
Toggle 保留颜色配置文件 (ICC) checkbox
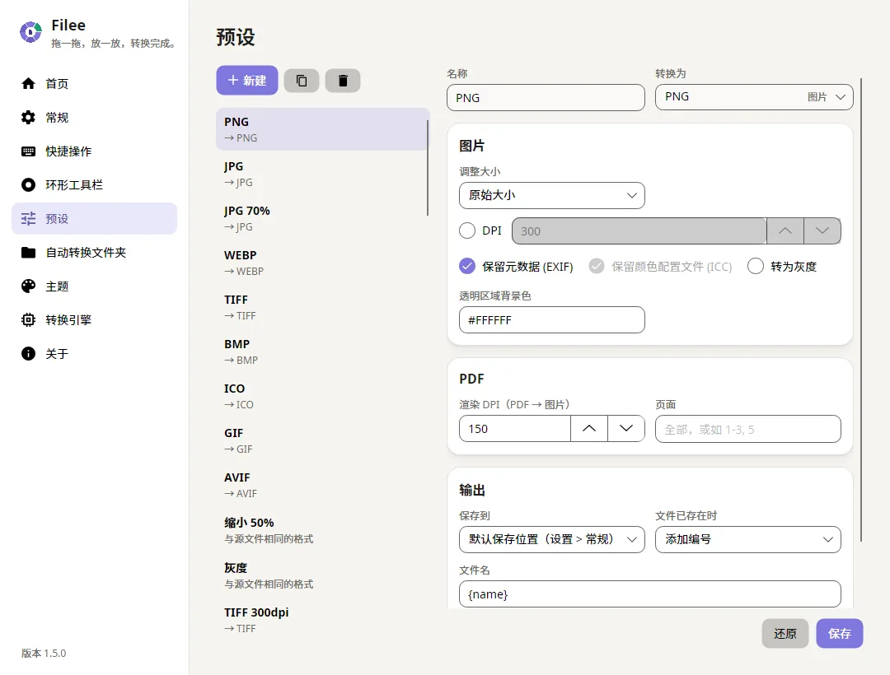point(597,266)
